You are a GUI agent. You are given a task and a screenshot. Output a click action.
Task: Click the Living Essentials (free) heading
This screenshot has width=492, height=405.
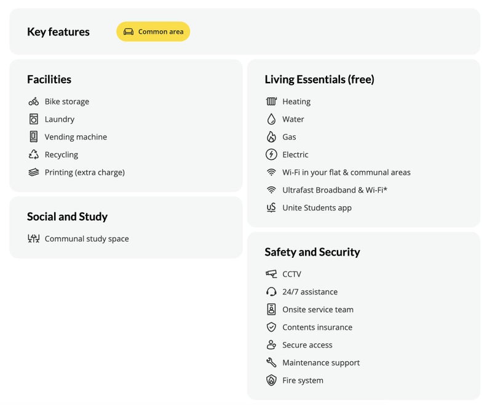[x=319, y=79]
